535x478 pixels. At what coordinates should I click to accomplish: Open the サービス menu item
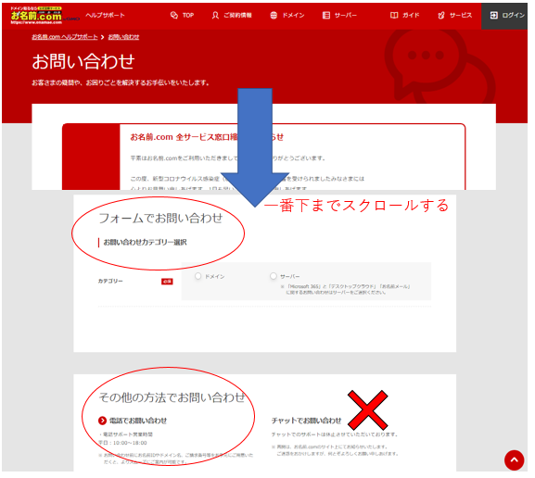[x=461, y=15]
